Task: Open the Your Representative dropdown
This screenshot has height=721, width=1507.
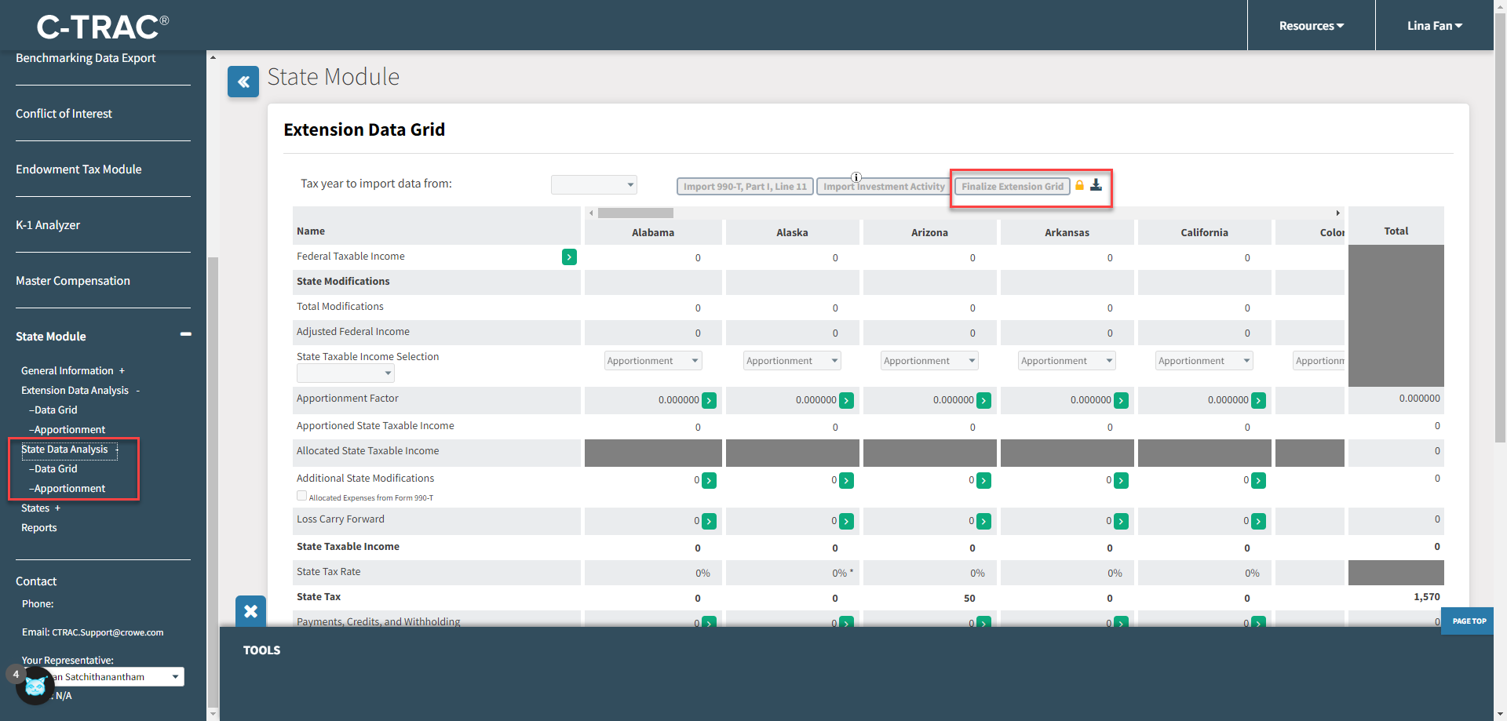Action: 118,676
